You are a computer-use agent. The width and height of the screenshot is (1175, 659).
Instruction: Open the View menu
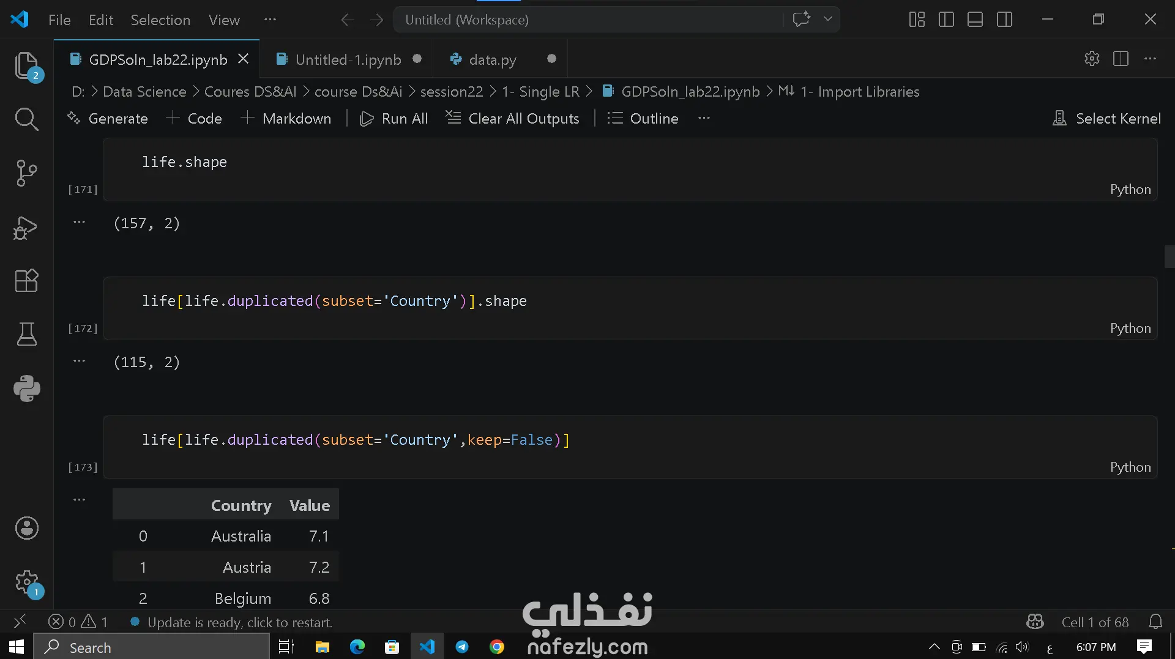click(224, 20)
